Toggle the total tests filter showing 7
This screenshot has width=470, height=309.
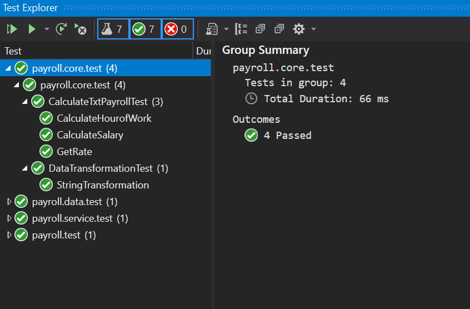113,29
